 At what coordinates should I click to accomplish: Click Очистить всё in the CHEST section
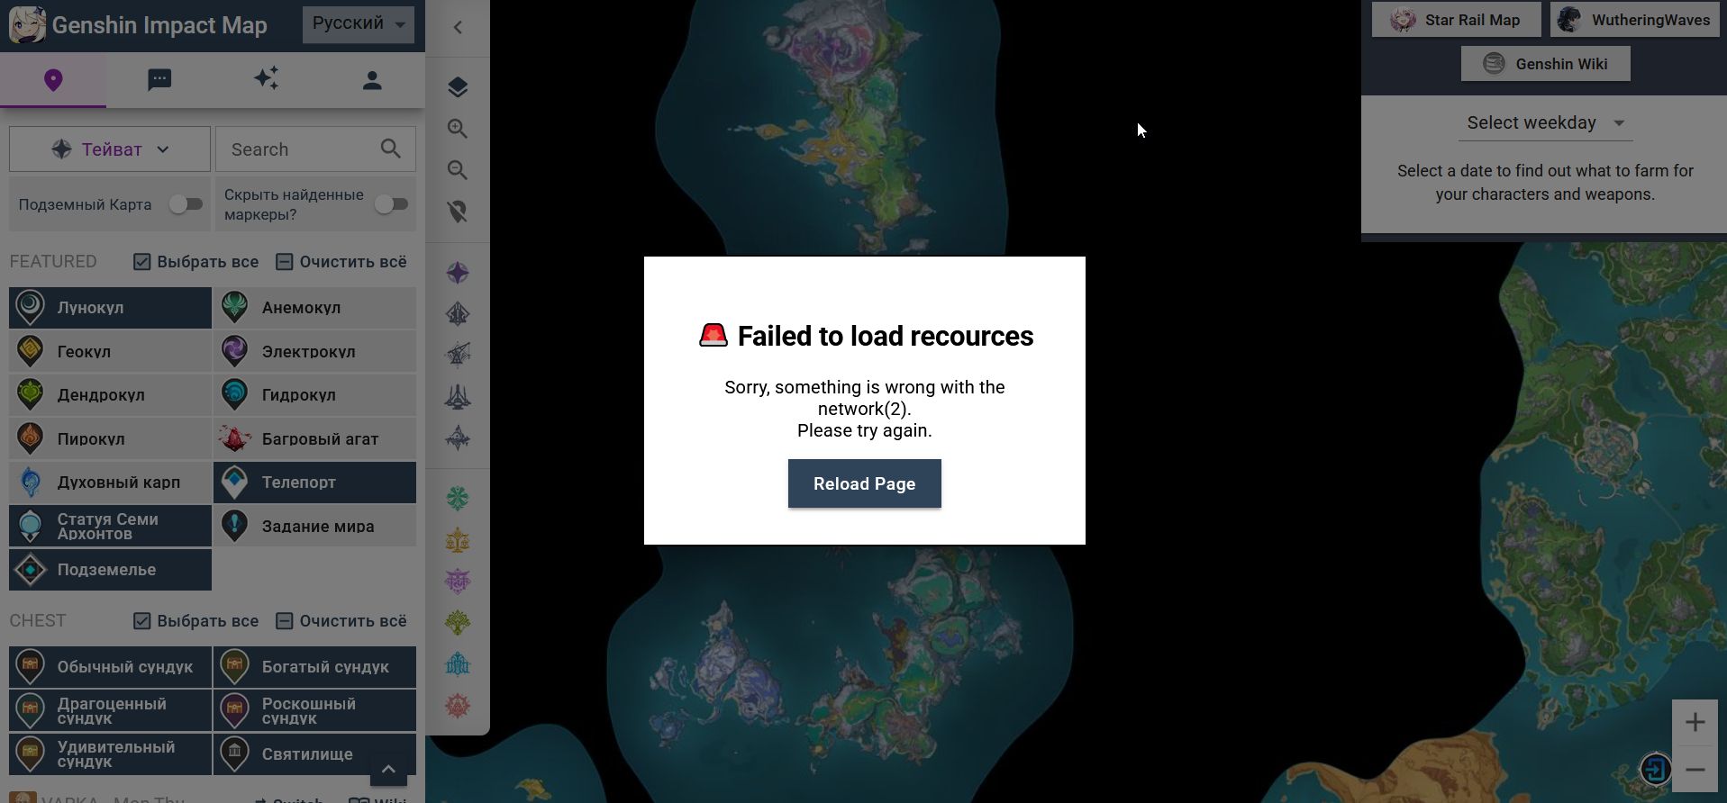341,621
